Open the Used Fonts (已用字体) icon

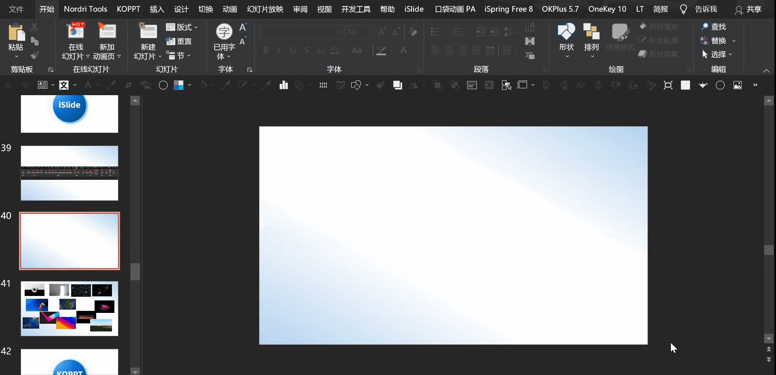[224, 32]
